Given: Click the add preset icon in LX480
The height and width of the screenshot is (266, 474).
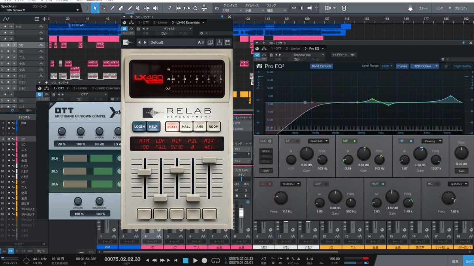Looking at the screenshot, I should [210, 42].
